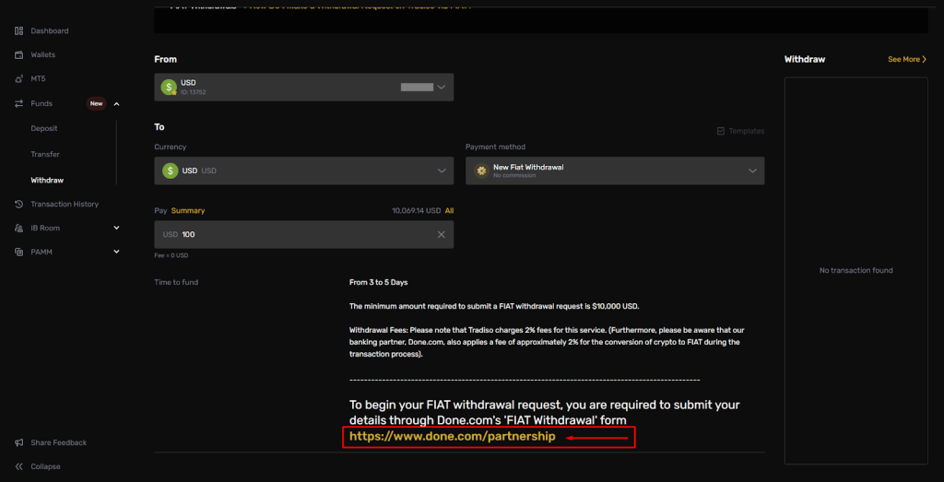944x482 pixels.
Task: Clear the pay amount with X icon
Action: click(441, 235)
